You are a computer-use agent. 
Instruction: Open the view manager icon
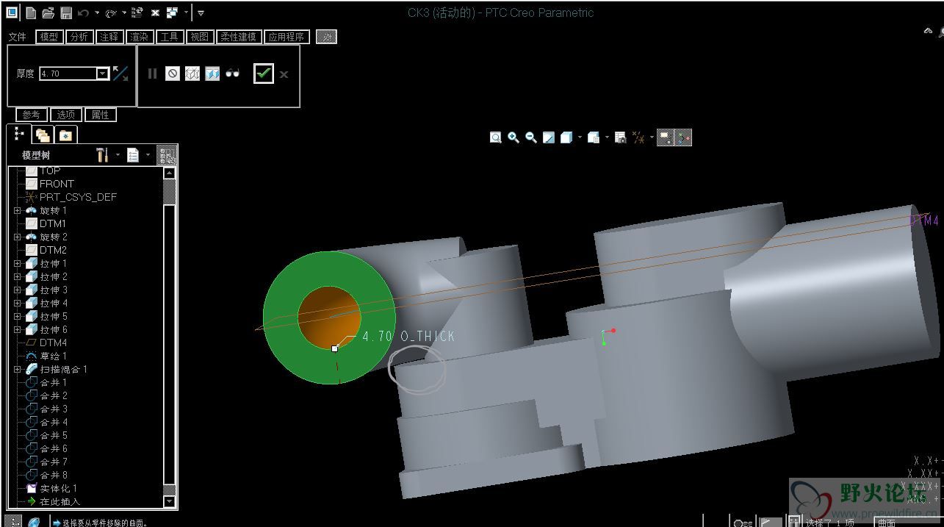(x=621, y=137)
